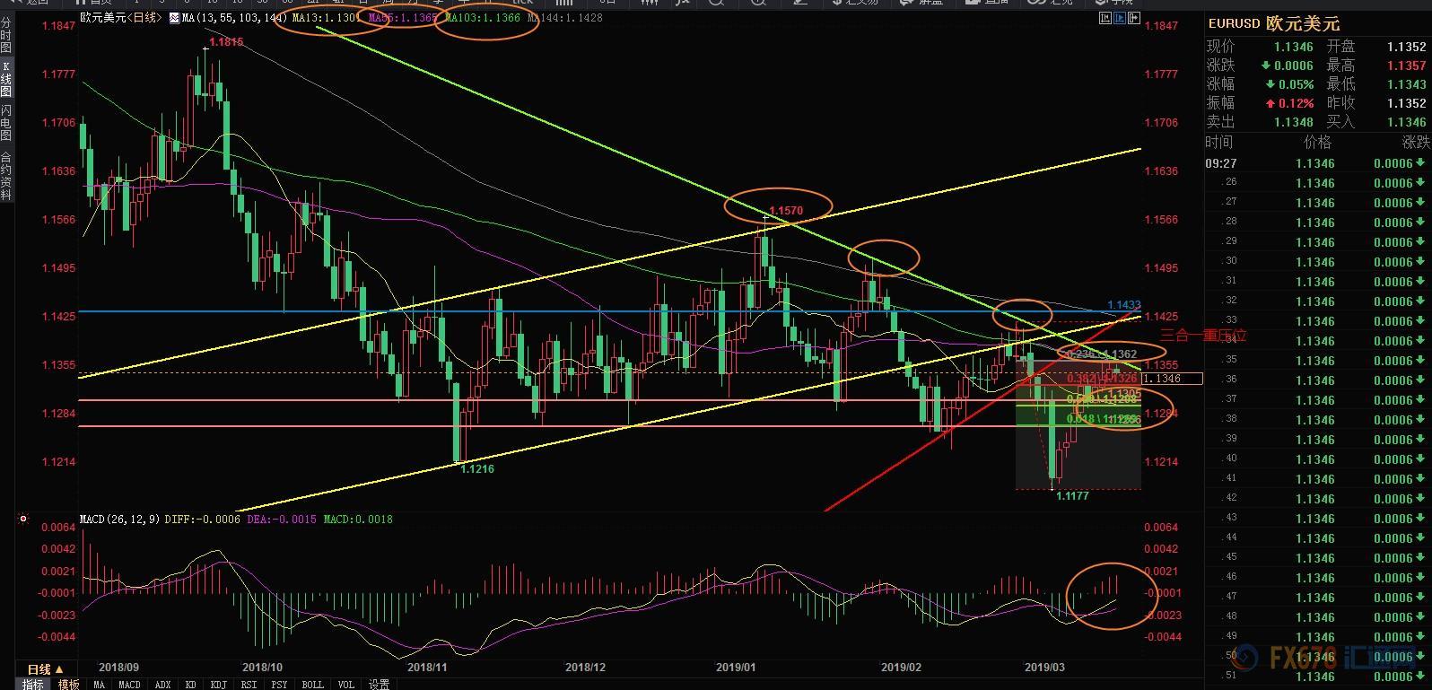1432x690 pixels.
Task: Click the 1.1216 low price label
Action: (477, 469)
